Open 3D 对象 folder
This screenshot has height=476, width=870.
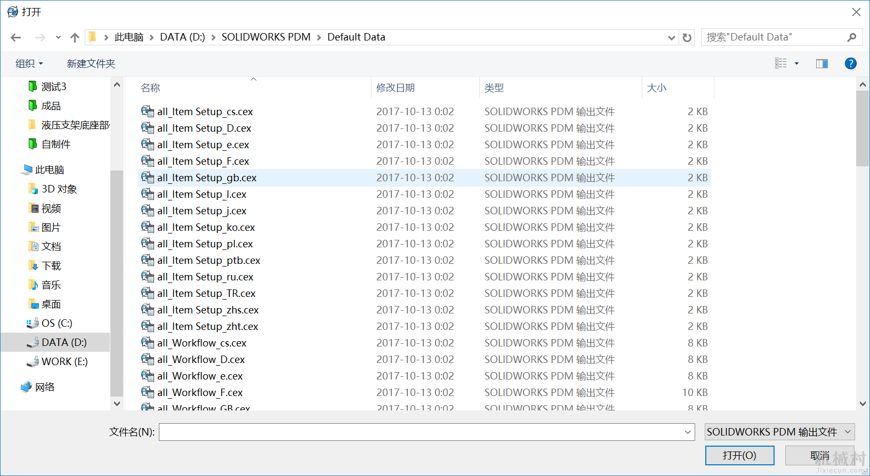coord(59,189)
